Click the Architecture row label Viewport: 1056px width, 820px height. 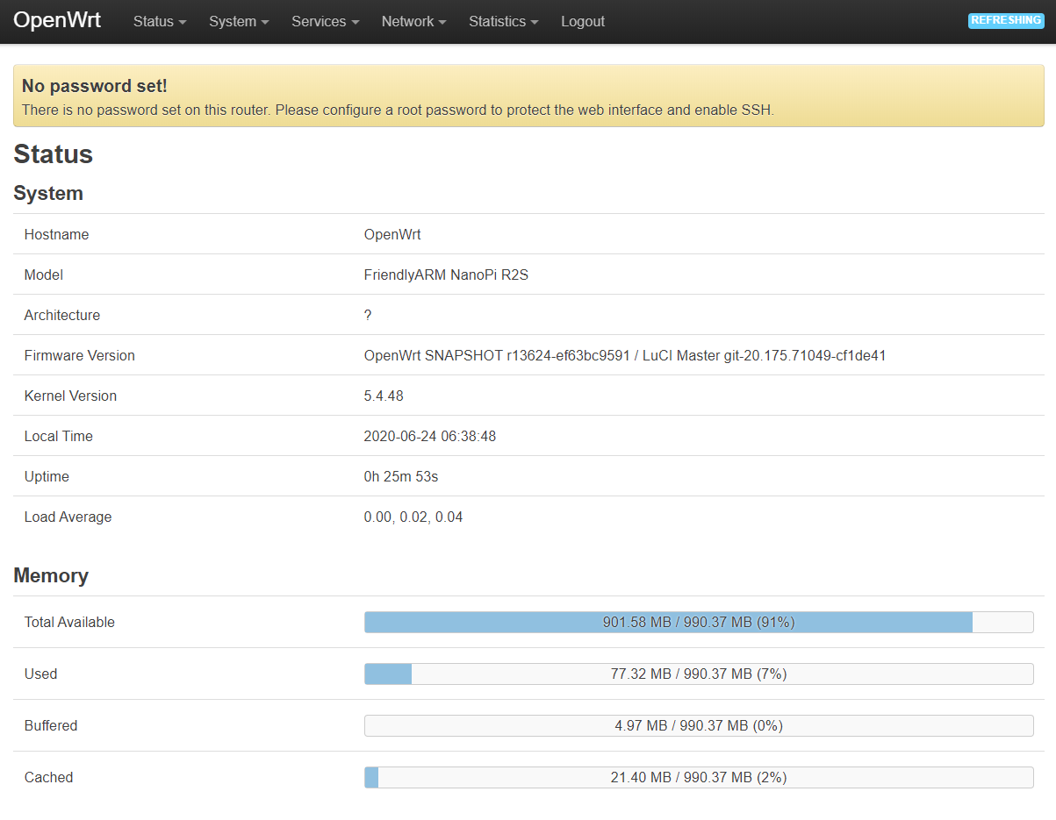pos(62,316)
